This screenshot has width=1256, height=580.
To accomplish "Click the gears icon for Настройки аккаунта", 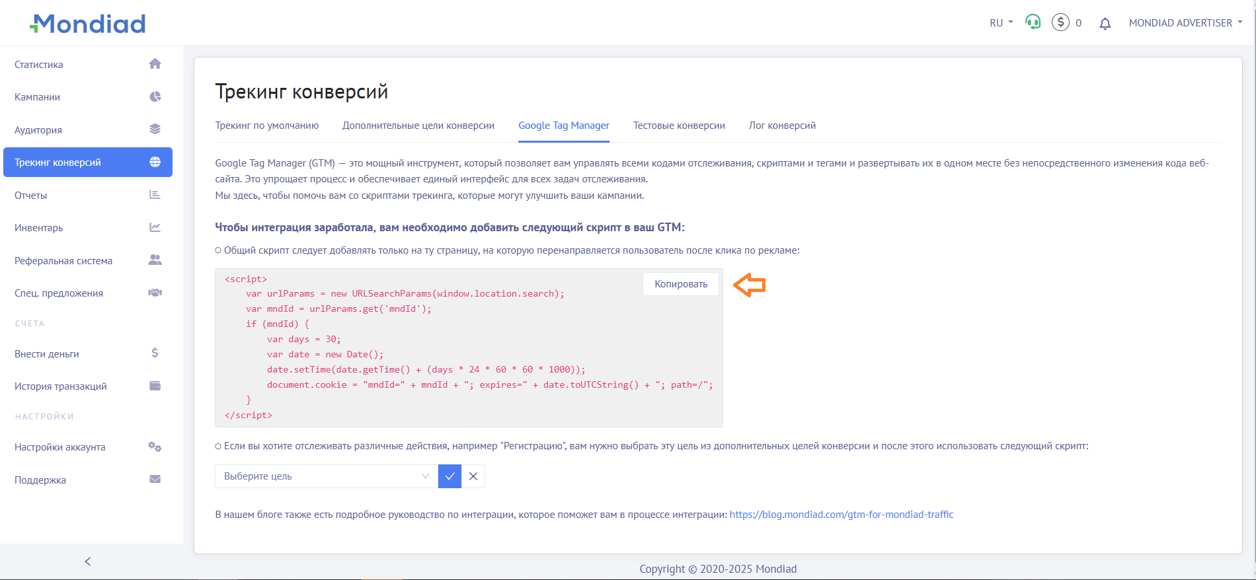I will (x=155, y=447).
